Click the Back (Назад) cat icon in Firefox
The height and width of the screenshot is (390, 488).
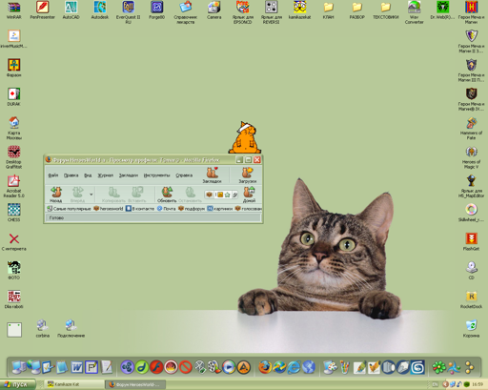56,193
